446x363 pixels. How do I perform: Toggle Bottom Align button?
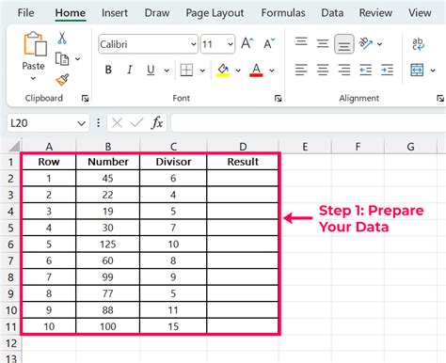click(x=344, y=44)
